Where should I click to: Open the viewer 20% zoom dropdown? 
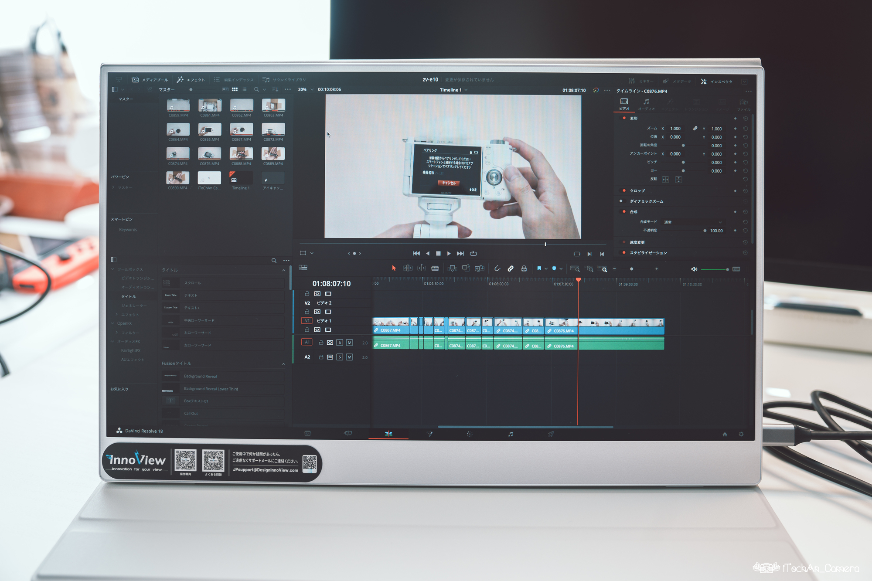[312, 89]
